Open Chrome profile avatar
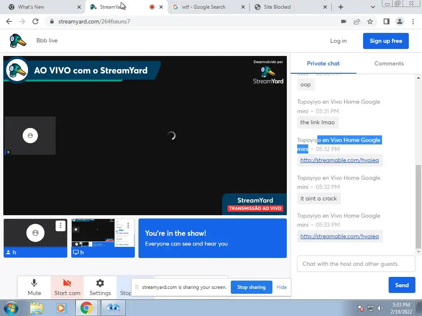The width and height of the screenshot is (422, 316). tap(400, 21)
